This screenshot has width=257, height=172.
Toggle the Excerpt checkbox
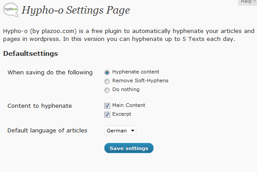pos(107,114)
